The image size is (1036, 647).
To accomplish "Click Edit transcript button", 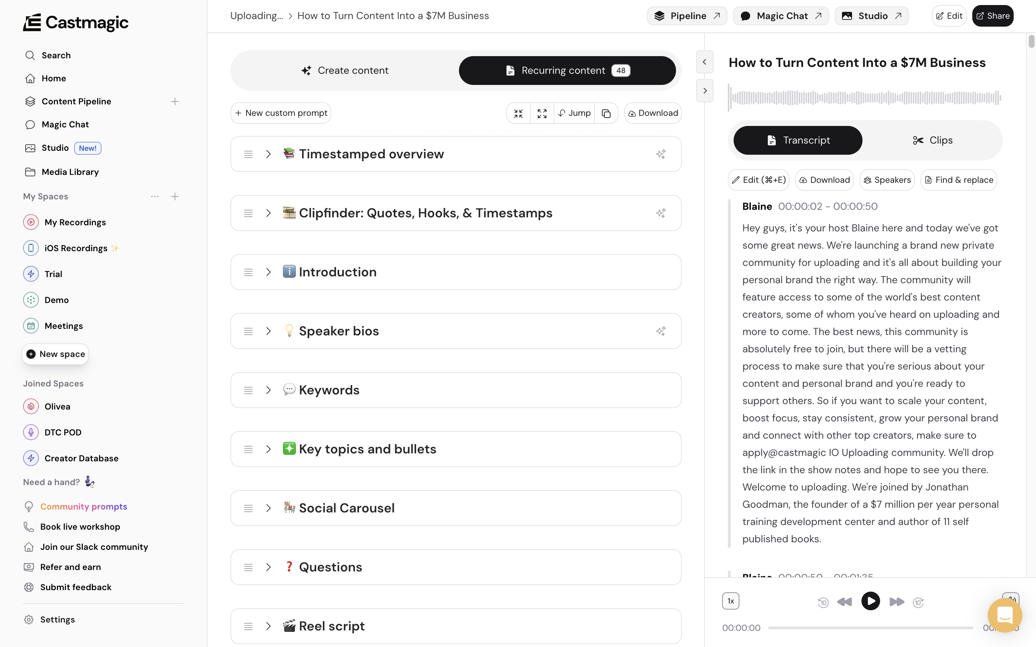I will [759, 180].
